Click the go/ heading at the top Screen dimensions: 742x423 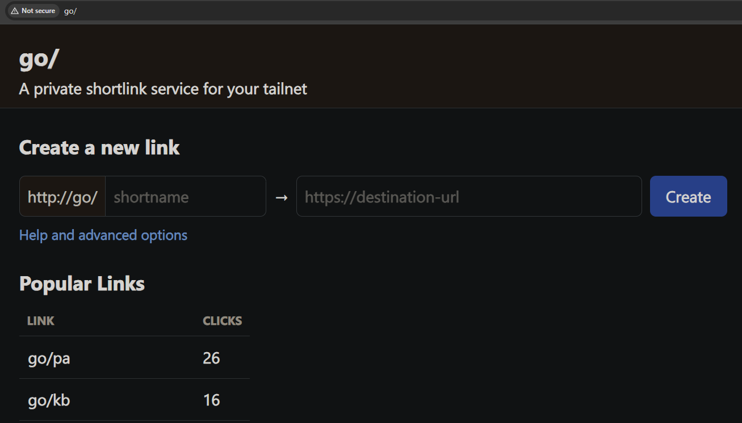pos(39,58)
